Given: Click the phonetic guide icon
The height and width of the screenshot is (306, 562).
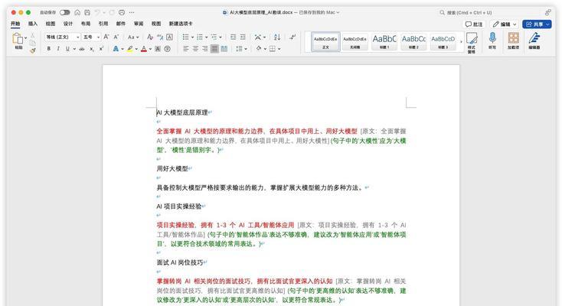Looking at the screenshot, I should [x=160, y=37].
